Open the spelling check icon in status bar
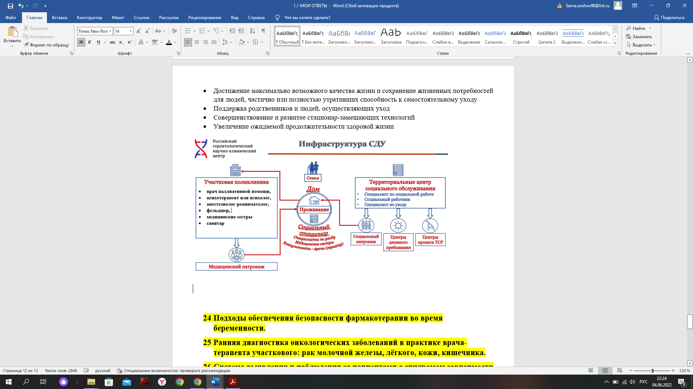The height and width of the screenshot is (389, 693). pyautogui.click(x=86, y=371)
